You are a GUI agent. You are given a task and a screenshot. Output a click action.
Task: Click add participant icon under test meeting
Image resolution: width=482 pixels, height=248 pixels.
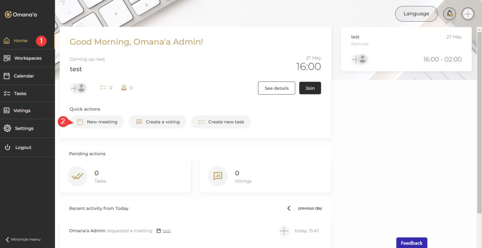pos(78,88)
